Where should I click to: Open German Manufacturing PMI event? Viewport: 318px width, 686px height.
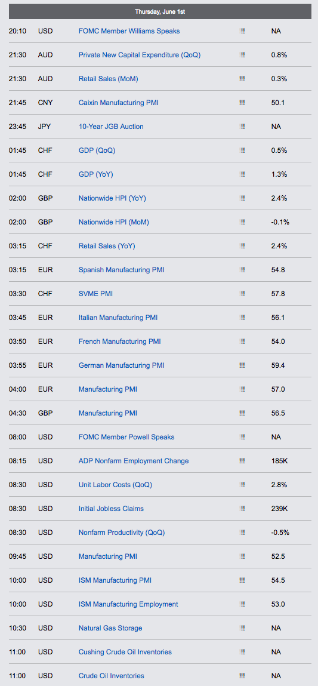point(122,365)
